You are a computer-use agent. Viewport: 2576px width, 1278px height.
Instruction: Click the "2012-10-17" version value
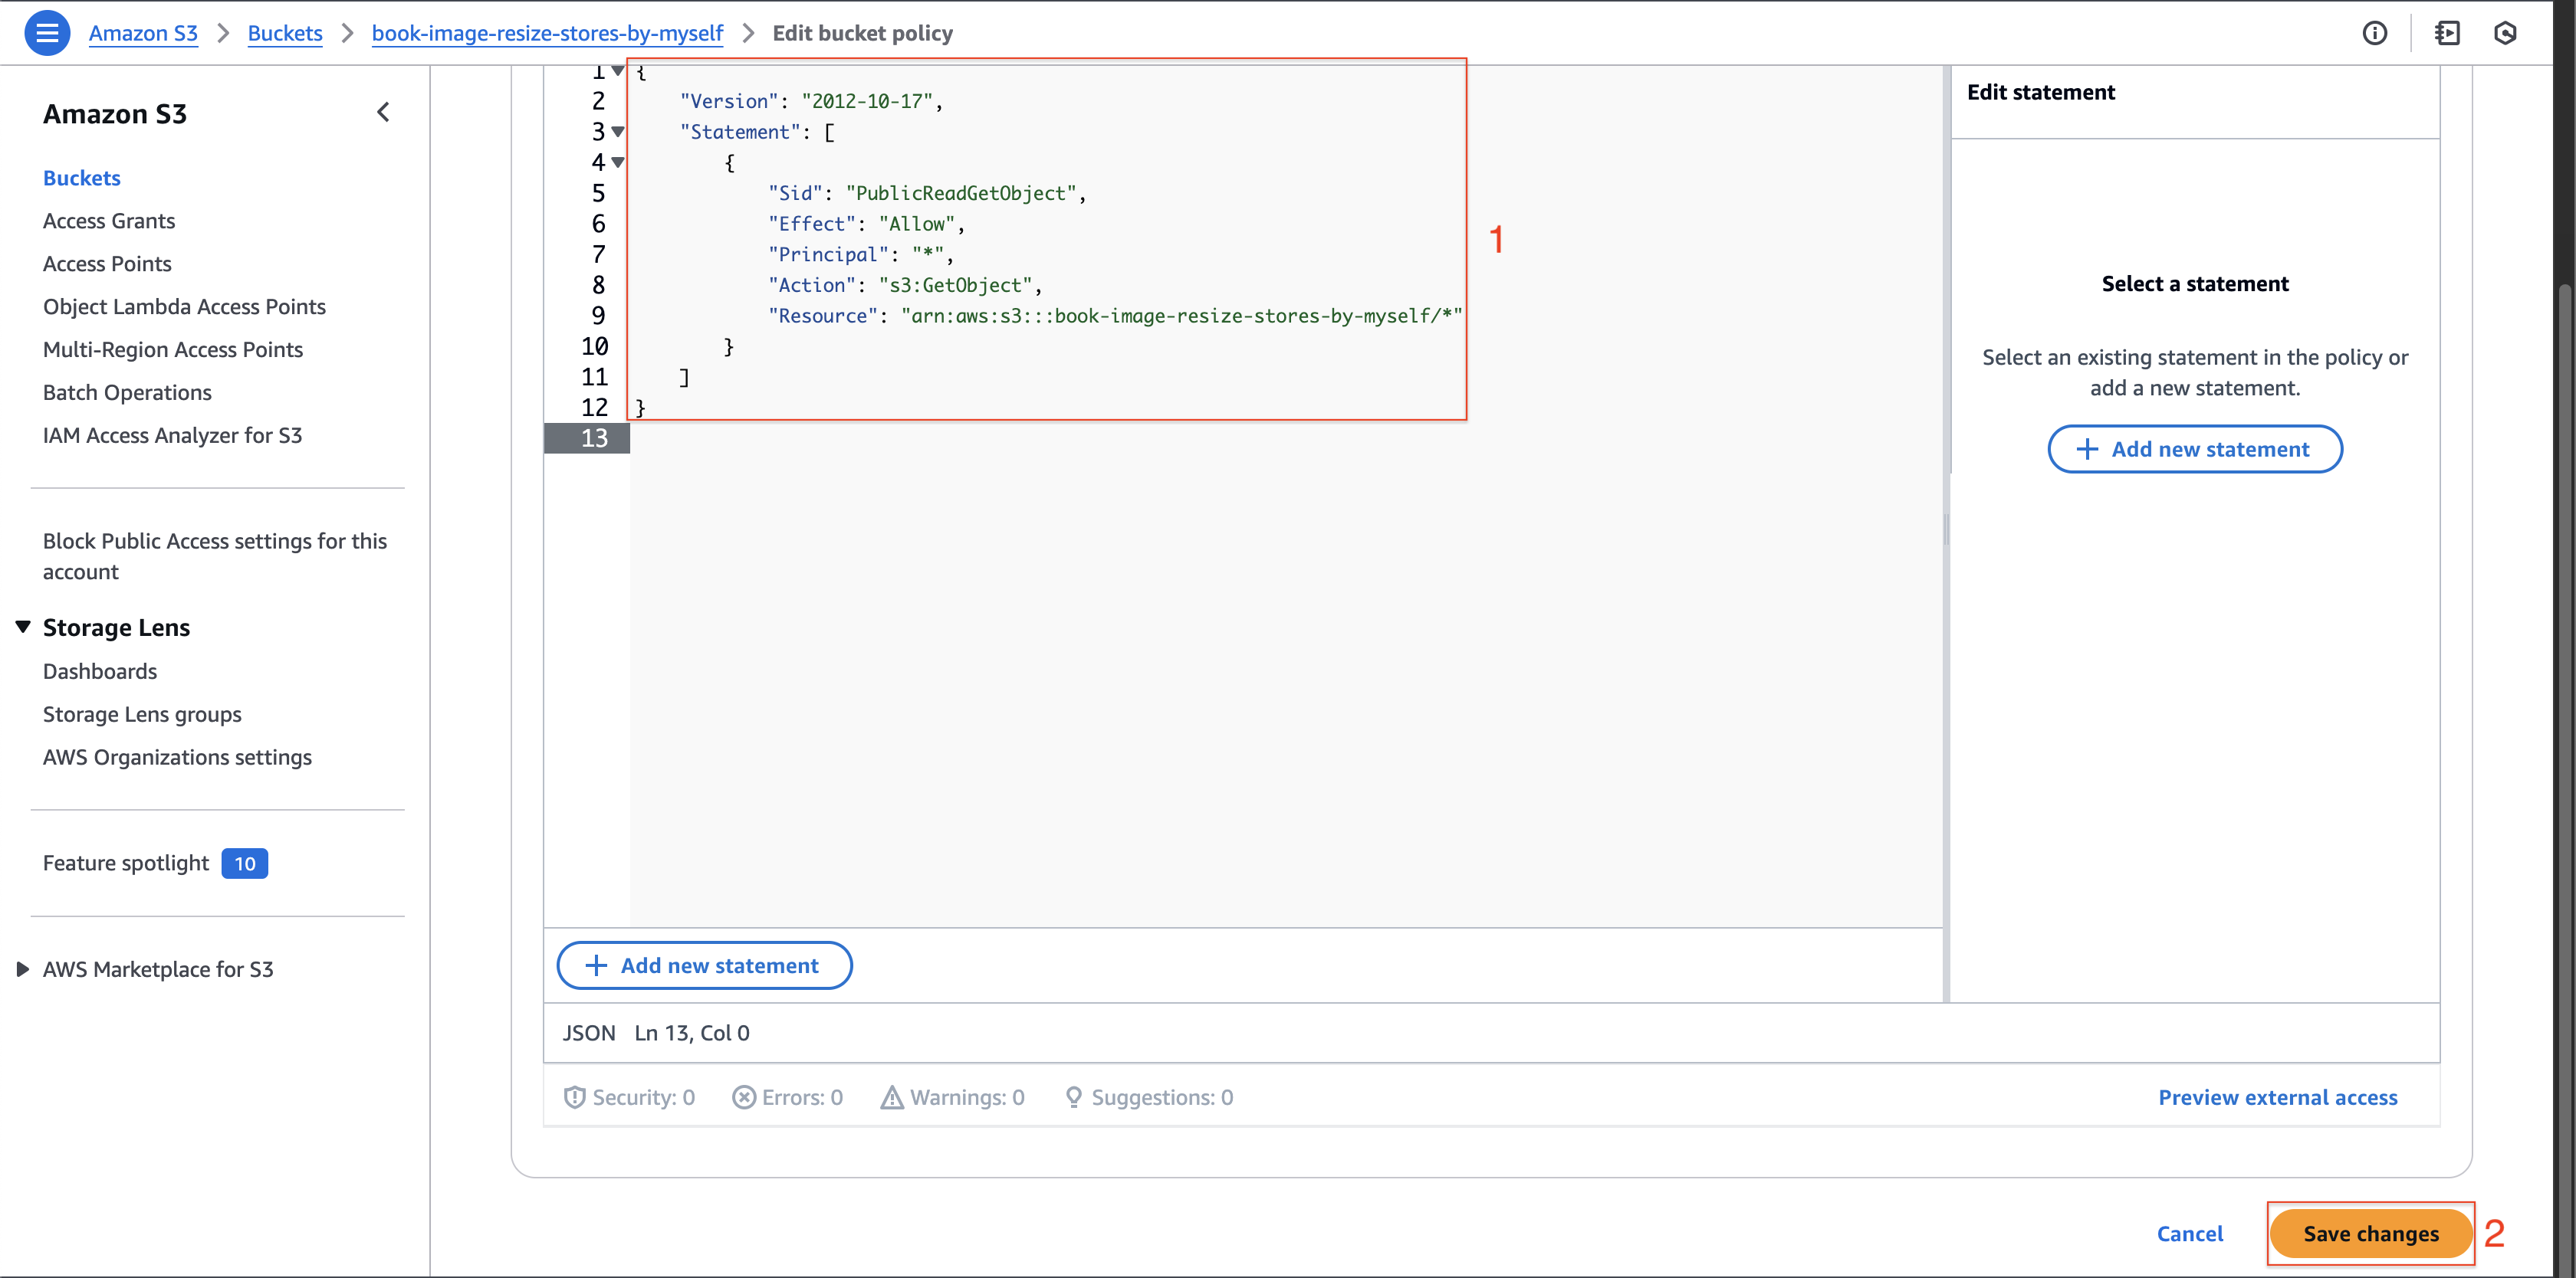tap(867, 101)
